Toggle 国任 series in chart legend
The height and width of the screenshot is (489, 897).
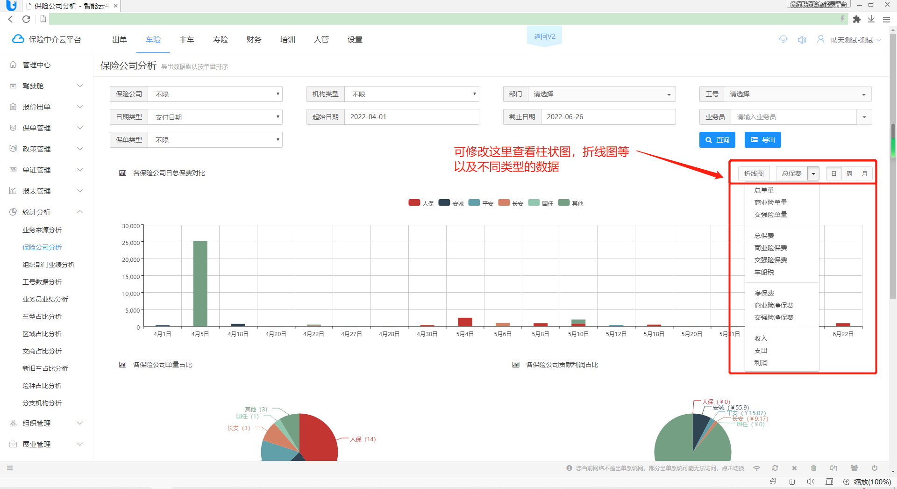[x=541, y=203]
